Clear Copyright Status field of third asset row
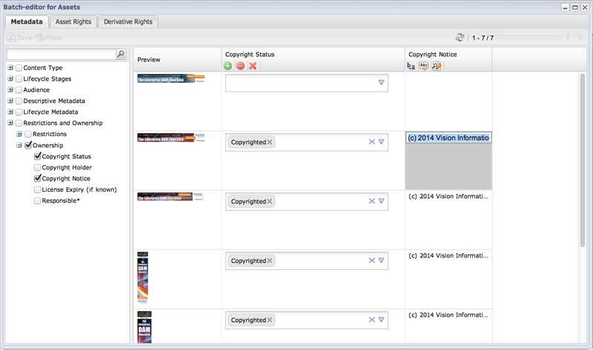The image size is (593, 350). tap(372, 201)
